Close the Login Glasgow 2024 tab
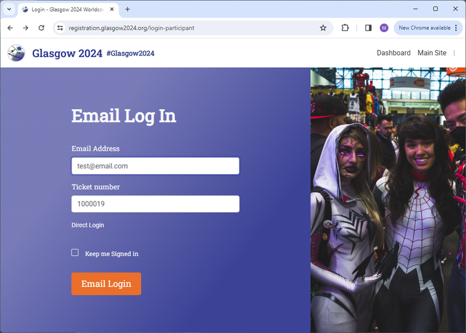 [112, 9]
